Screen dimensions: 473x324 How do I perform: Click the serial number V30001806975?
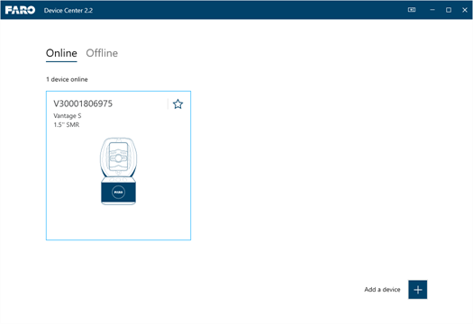coord(83,103)
